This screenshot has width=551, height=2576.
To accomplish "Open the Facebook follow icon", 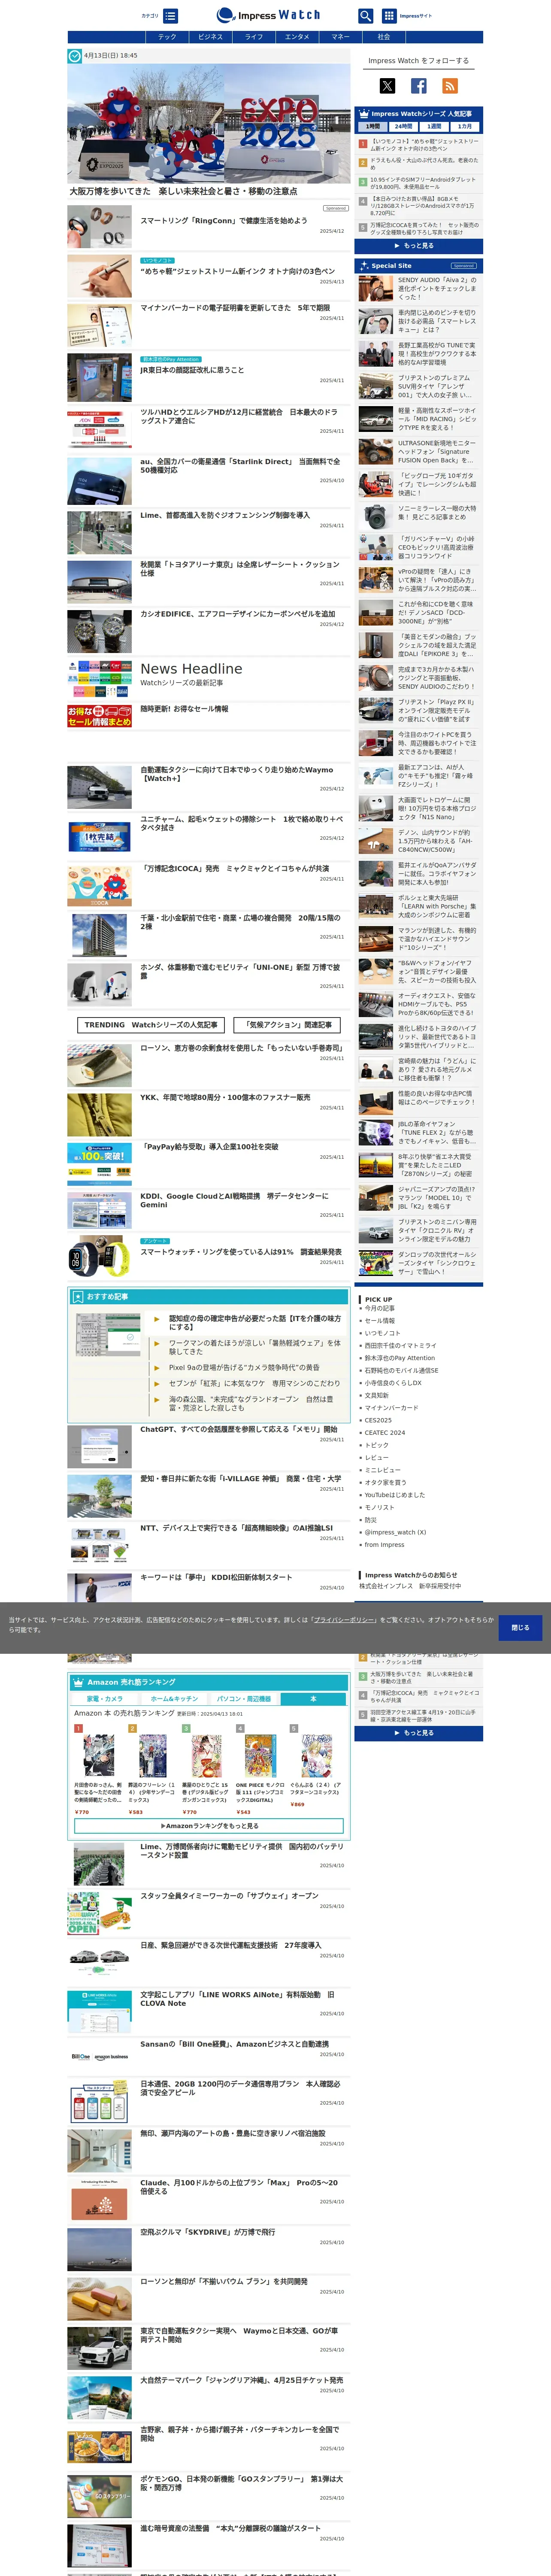I will pos(419,86).
